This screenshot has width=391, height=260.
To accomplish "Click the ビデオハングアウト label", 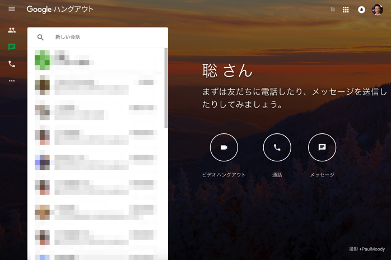I will click(x=224, y=175).
